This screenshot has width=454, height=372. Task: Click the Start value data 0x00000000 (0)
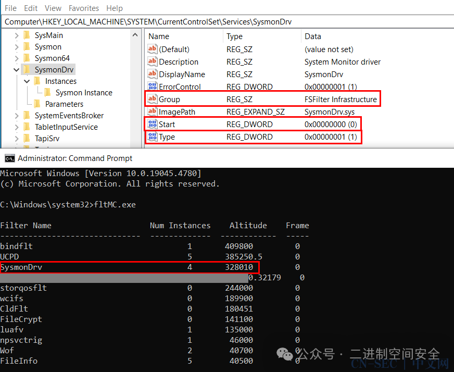[x=331, y=125]
